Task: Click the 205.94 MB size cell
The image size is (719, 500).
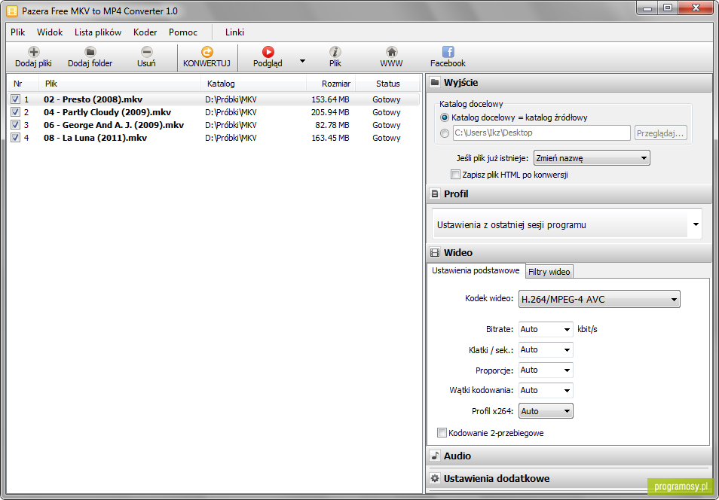Action: pyautogui.click(x=330, y=112)
